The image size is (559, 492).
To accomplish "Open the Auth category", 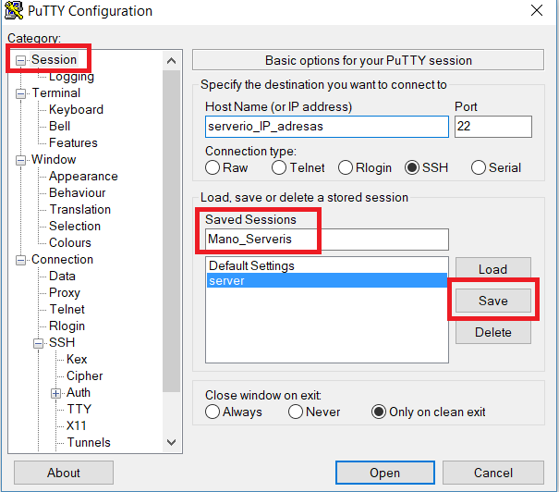I will point(79,392).
